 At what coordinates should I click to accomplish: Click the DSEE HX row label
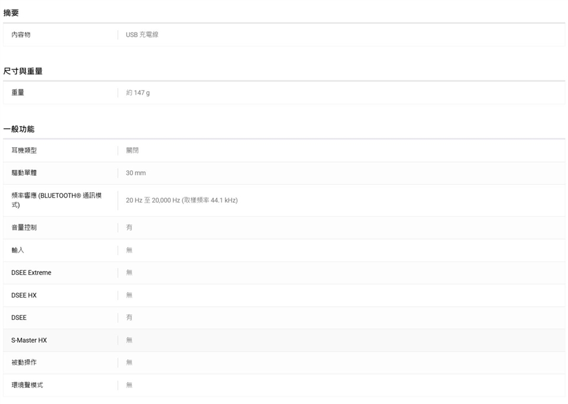(x=24, y=295)
